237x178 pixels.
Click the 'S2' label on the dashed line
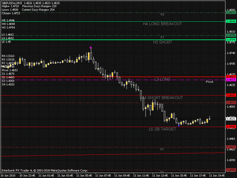[162, 149]
